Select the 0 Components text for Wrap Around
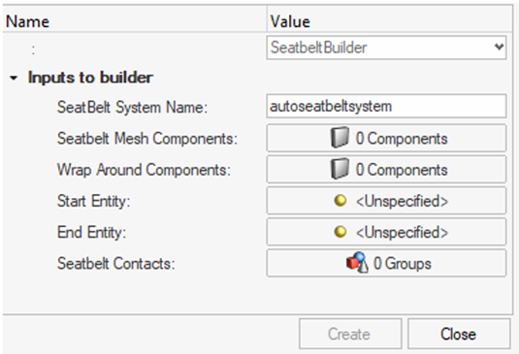This screenshot has height=354, width=519. [x=402, y=170]
